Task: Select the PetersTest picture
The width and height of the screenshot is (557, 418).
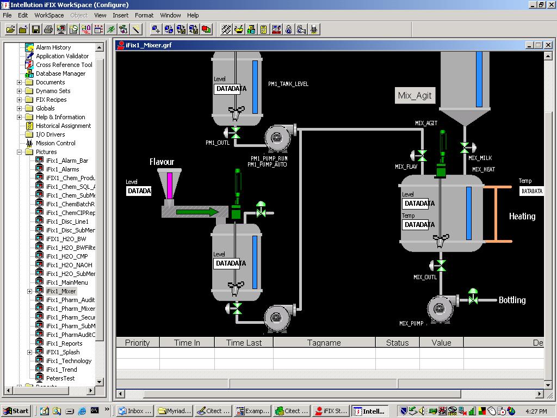Action: [x=60, y=379]
